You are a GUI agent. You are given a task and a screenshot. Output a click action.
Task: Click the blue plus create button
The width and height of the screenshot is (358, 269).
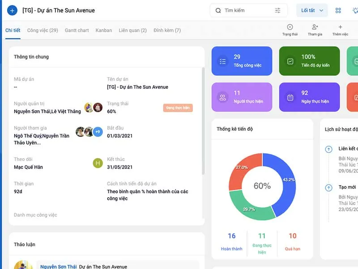13,10
